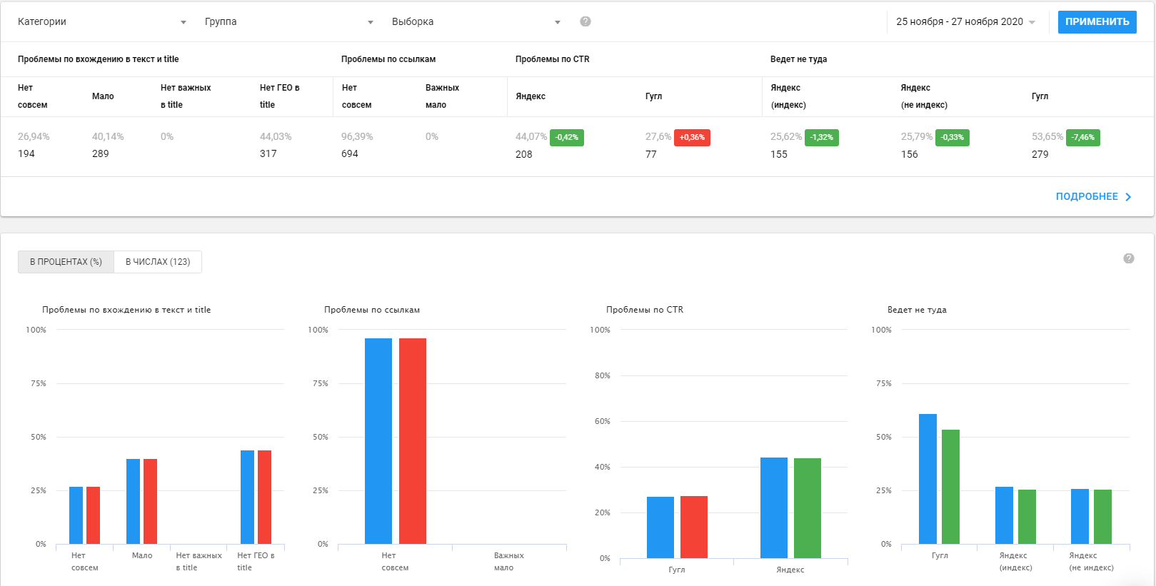Expand the Группа dropdown
This screenshot has height=586, width=1156.
pyautogui.click(x=288, y=22)
